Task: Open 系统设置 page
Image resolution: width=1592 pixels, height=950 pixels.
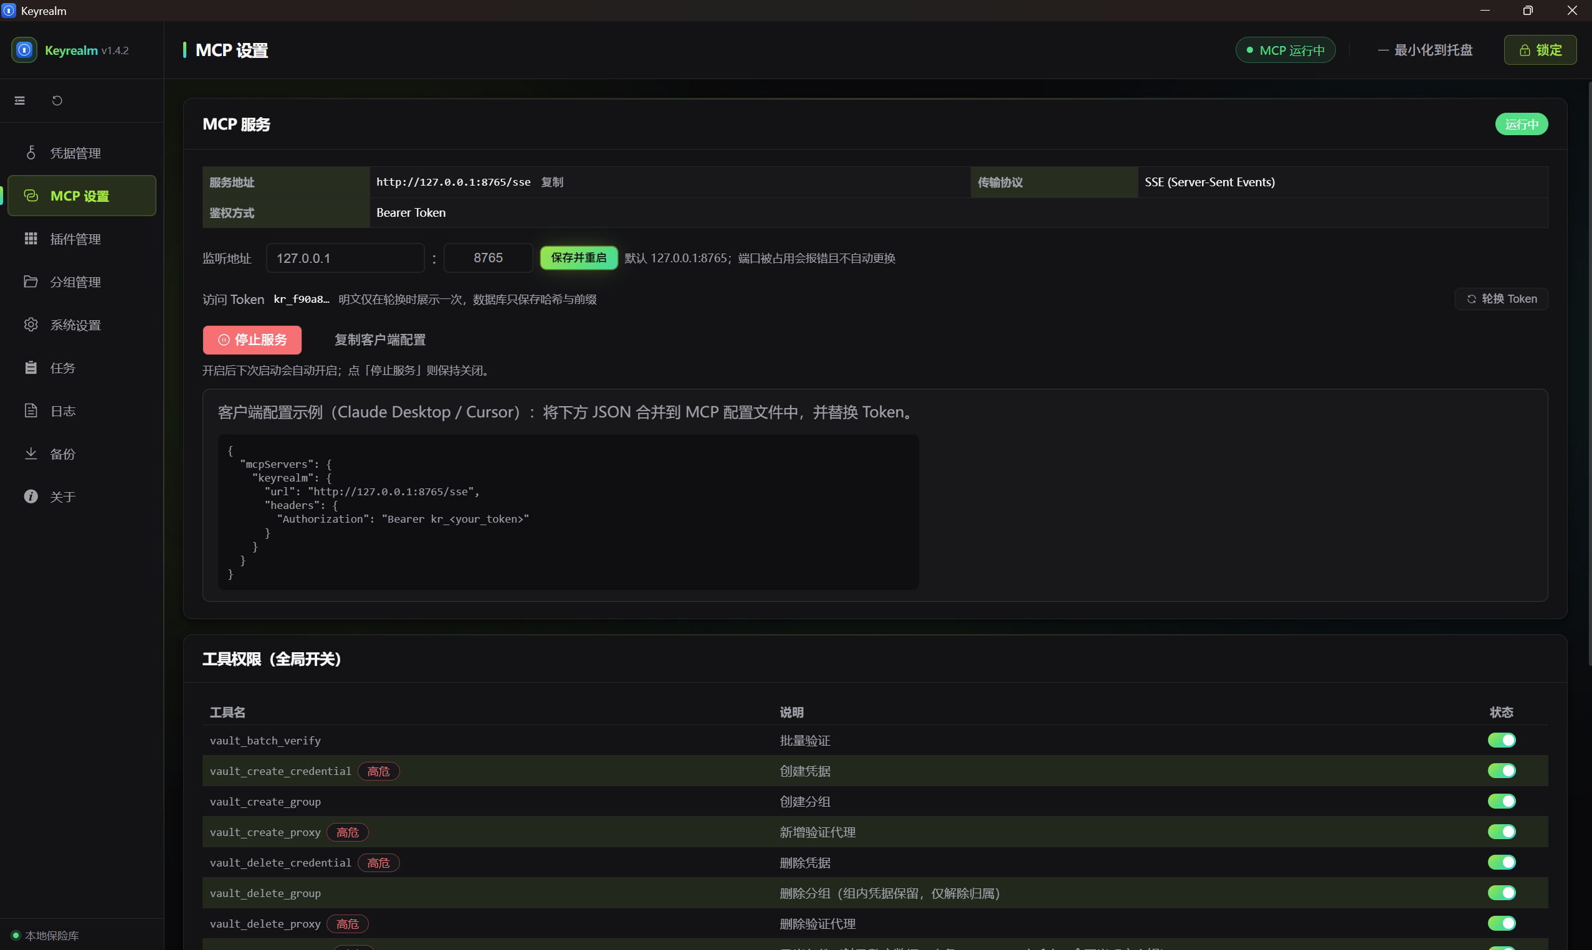Action: tap(82, 325)
